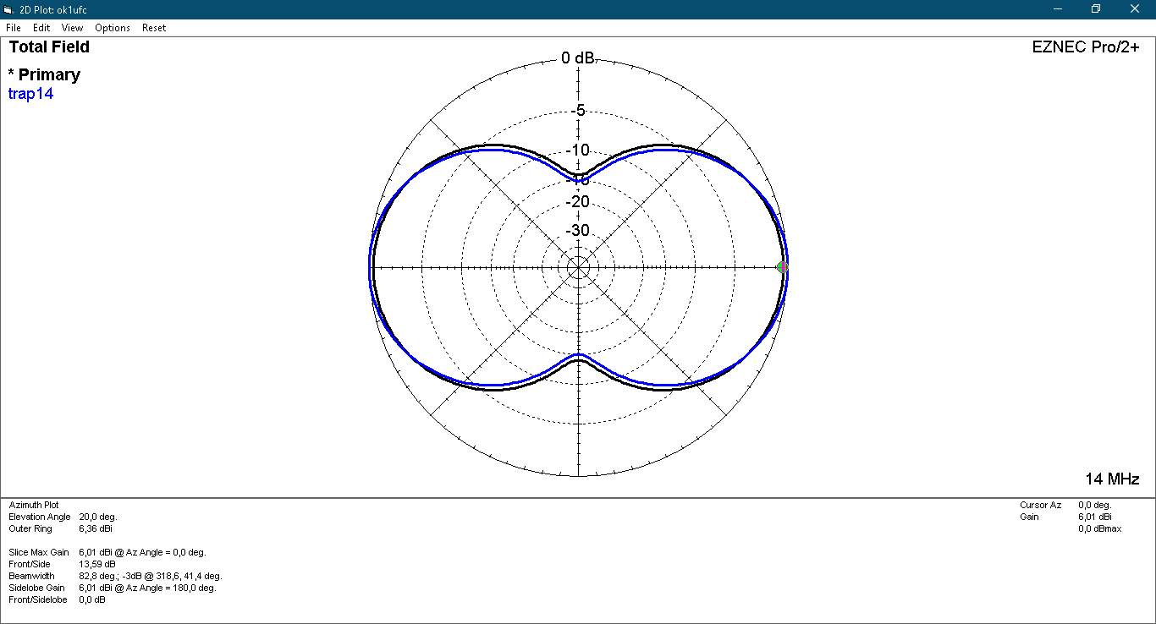
Task: Select the blue 'trap14' trace label
Action: [x=30, y=94]
